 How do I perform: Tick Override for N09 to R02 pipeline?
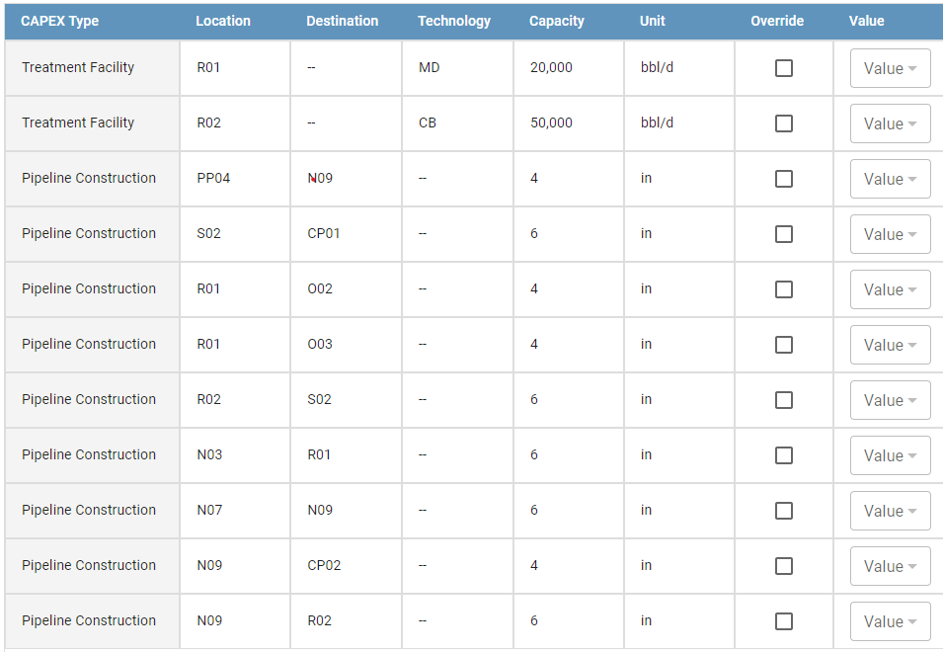pos(784,621)
